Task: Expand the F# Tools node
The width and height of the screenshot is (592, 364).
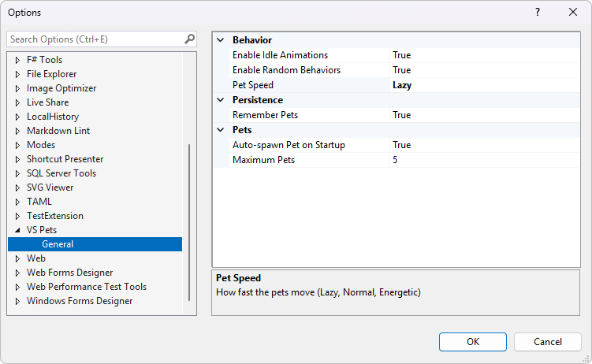Action: (17, 60)
